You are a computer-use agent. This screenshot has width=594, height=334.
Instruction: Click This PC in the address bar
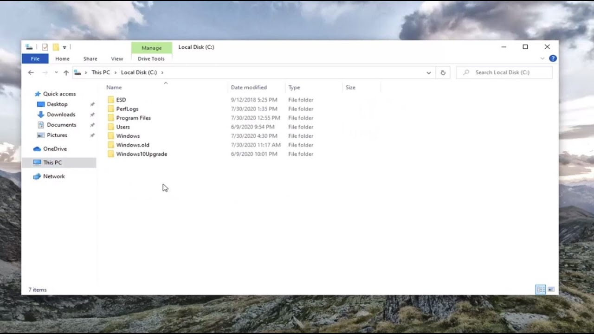click(101, 72)
